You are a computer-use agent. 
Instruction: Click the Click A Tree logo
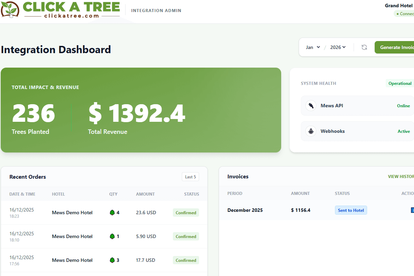coord(60,10)
